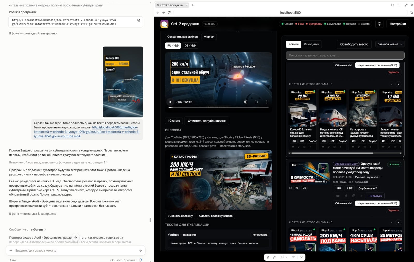The width and height of the screenshot is (414, 262).
Task: Select the cursor pointer annotation tool
Action: 268,257
